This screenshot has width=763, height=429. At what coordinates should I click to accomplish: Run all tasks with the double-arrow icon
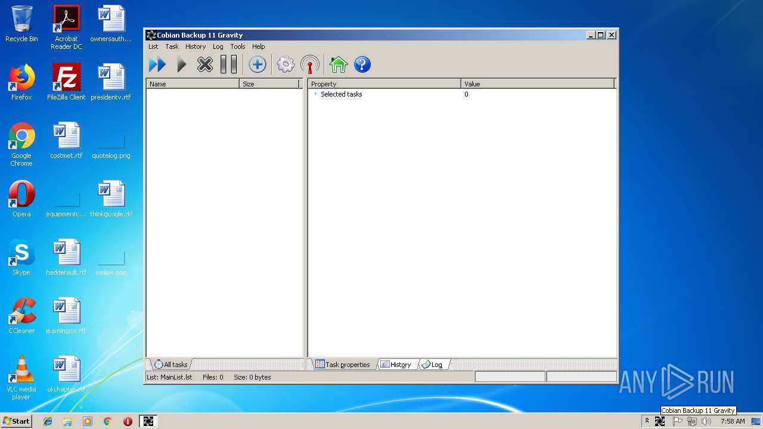pos(157,64)
